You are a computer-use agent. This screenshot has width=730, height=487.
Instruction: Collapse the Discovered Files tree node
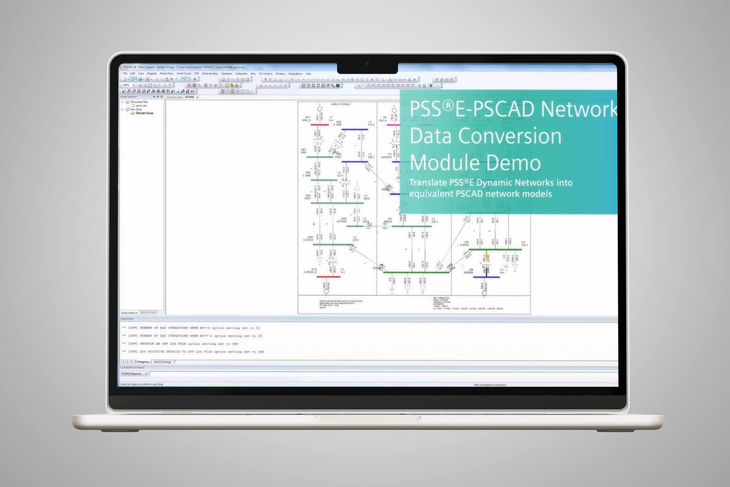[122, 102]
